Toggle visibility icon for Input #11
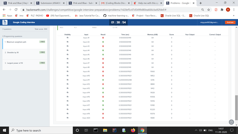 67,80
